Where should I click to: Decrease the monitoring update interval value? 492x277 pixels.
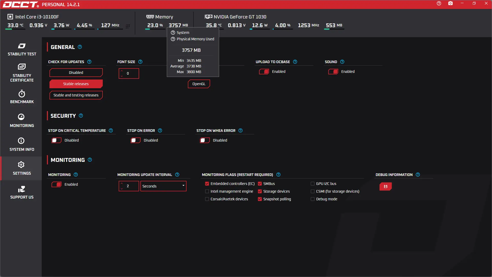pyautogui.click(x=122, y=189)
